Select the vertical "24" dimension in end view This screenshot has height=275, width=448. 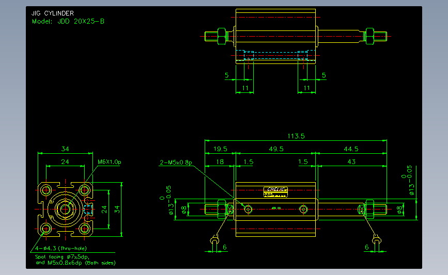104,209
